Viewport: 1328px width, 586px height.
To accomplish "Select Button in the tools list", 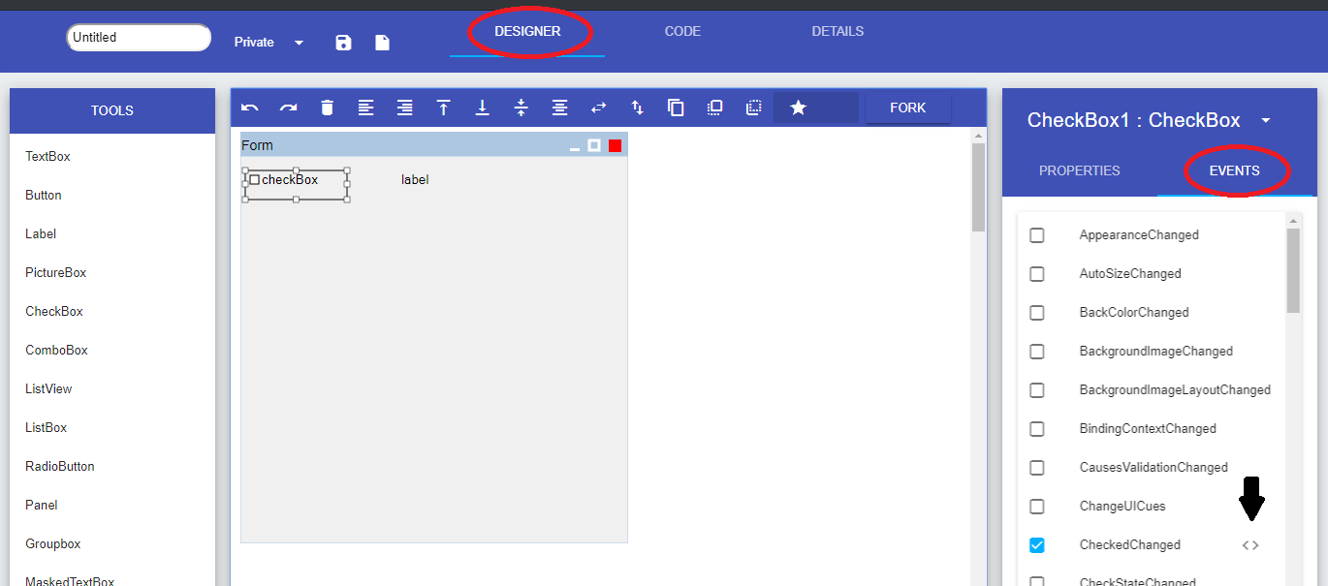I will pyautogui.click(x=44, y=196).
